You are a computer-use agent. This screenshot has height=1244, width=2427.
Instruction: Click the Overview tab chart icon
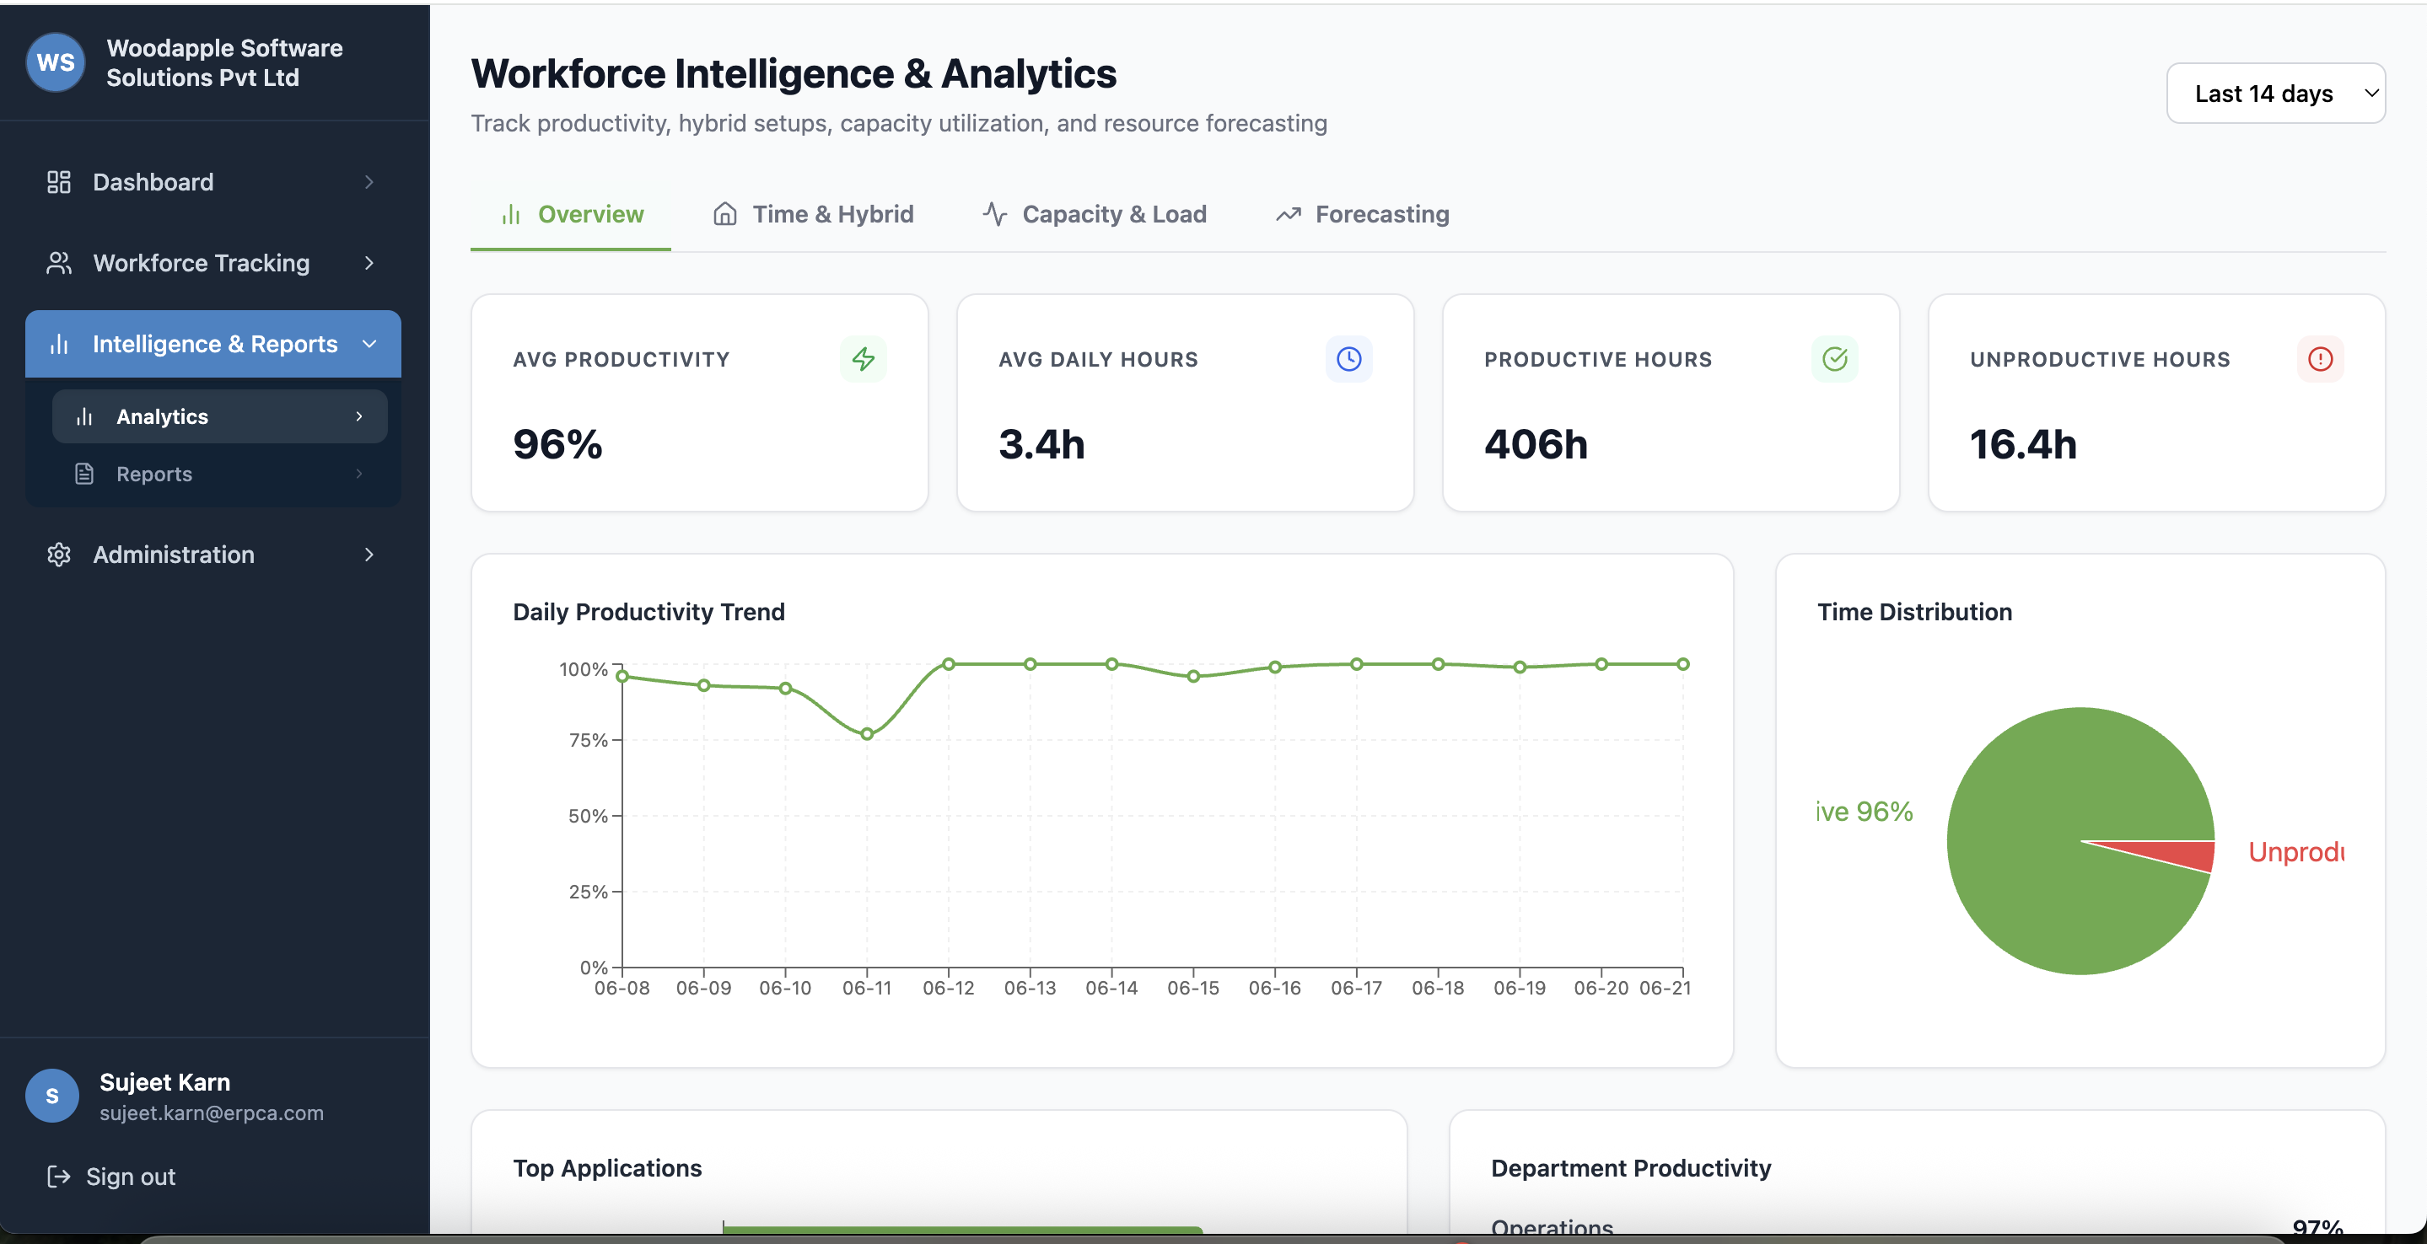click(x=511, y=215)
